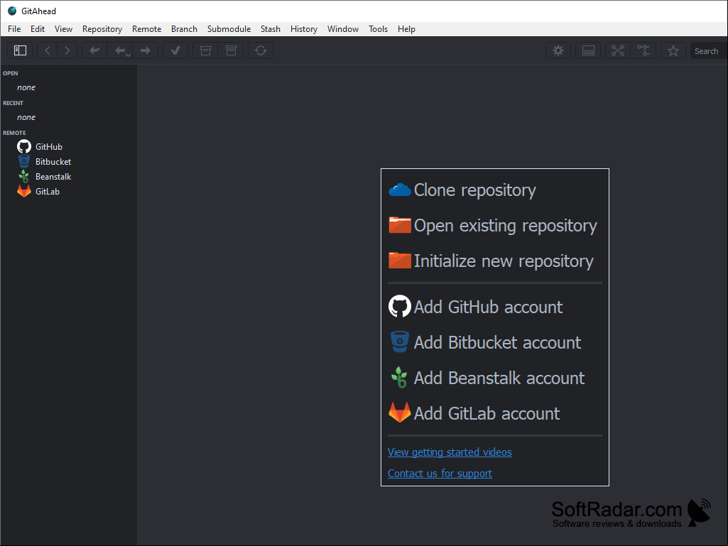Click the Push arrow toolbar icon
Image resolution: width=728 pixels, height=546 pixels.
click(146, 50)
